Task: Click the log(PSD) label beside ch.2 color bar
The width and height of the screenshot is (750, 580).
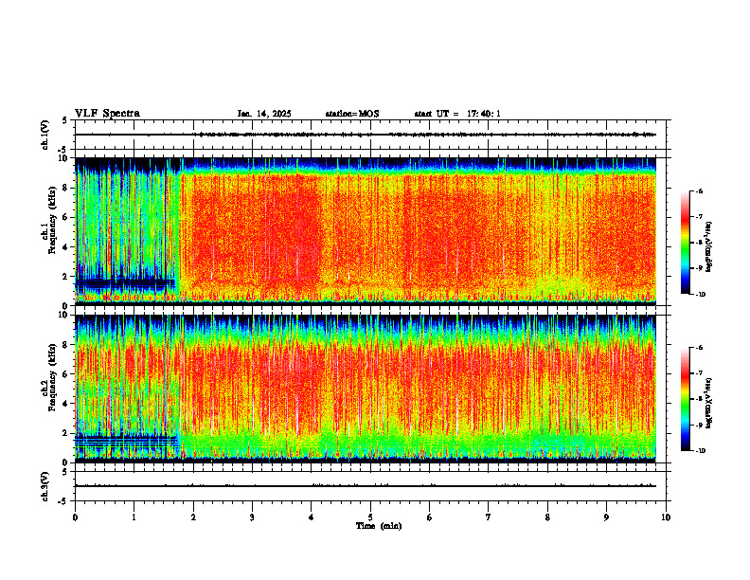Action: [709, 403]
